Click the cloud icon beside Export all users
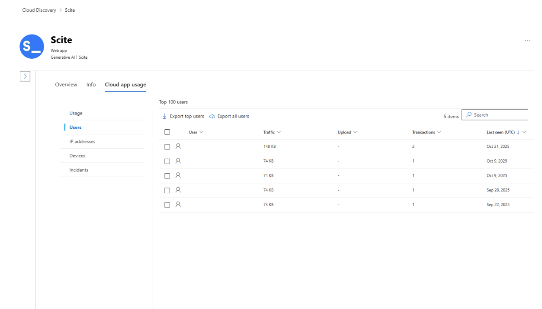 point(212,116)
